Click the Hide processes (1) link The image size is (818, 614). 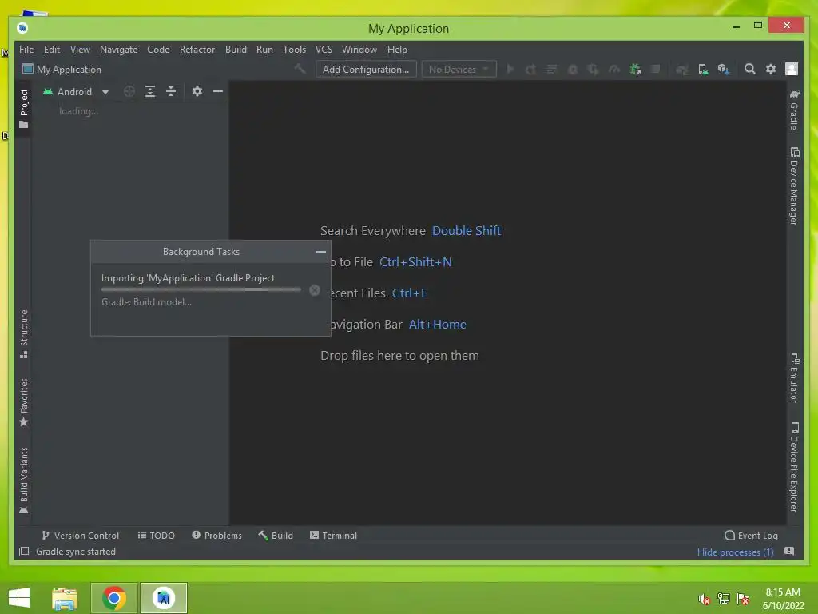[735, 552]
